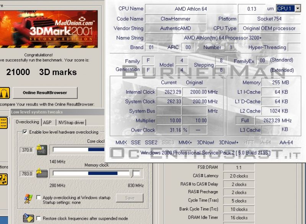Image resolution: width=306 pixels, height=224 pixels.
Task: Click the Full cache speed button
Action: pos(245,120)
